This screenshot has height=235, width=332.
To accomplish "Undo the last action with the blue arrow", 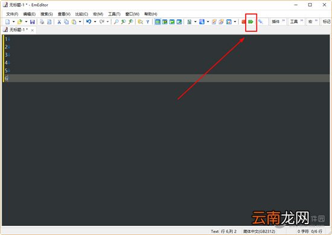I will 89,22.
